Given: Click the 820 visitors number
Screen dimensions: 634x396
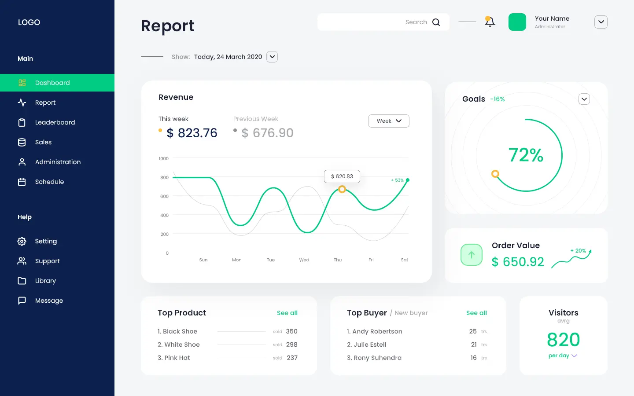Looking at the screenshot, I should click(x=563, y=340).
